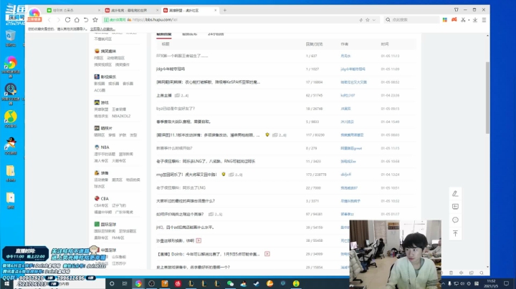Close the active Hupu community tab

click(x=216, y=10)
